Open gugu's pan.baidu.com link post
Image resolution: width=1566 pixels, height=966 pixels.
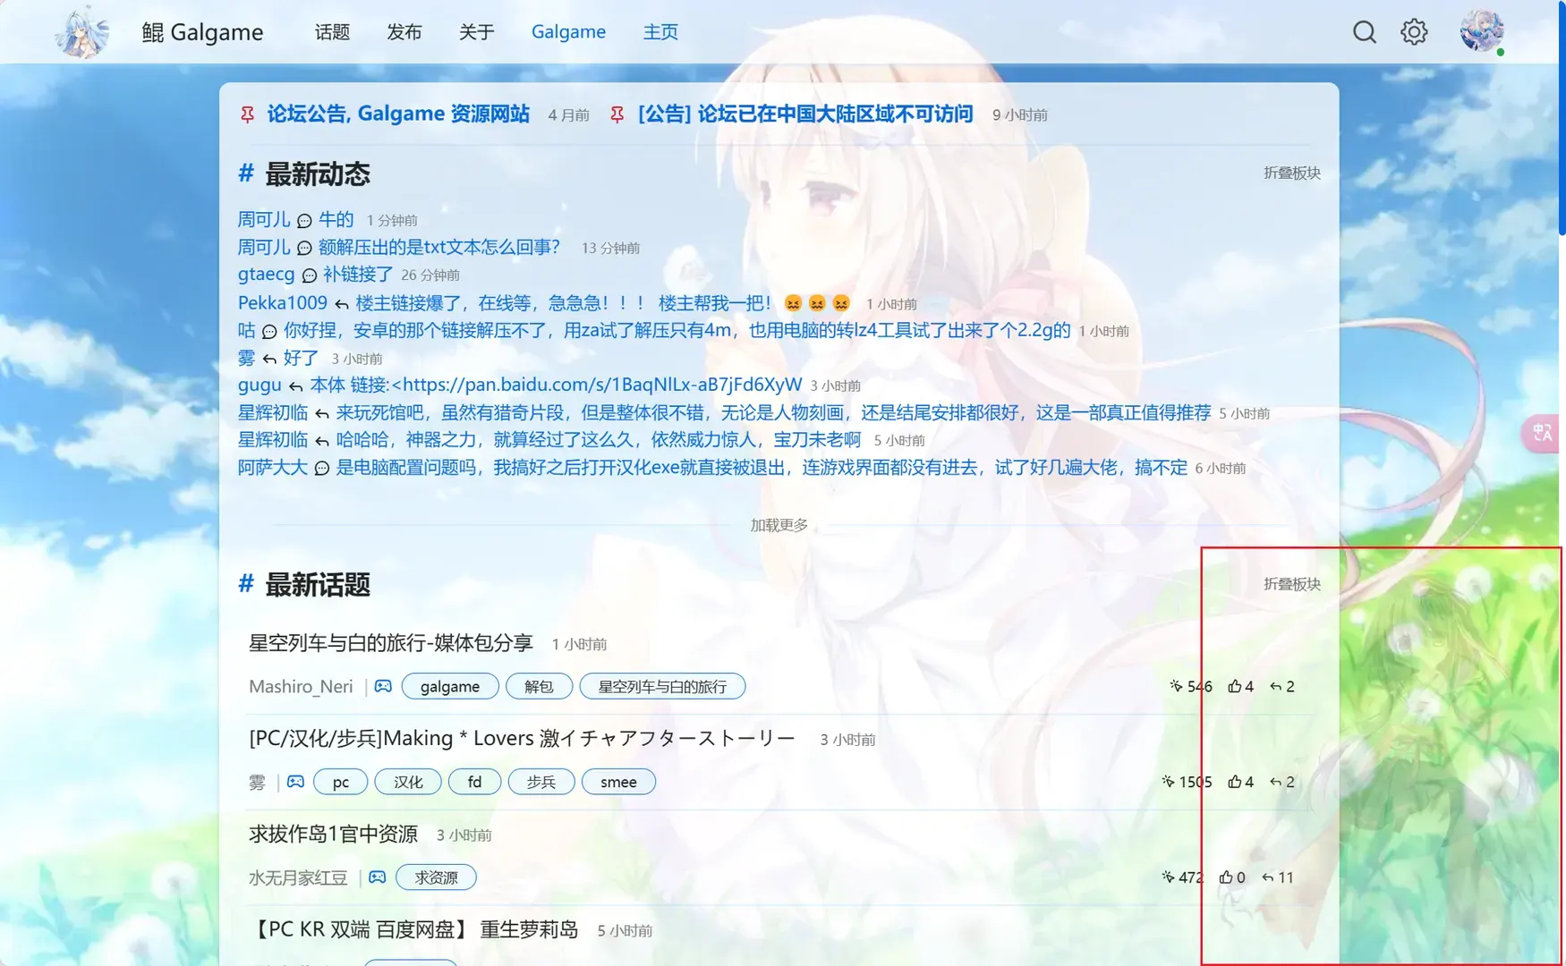[x=556, y=385]
